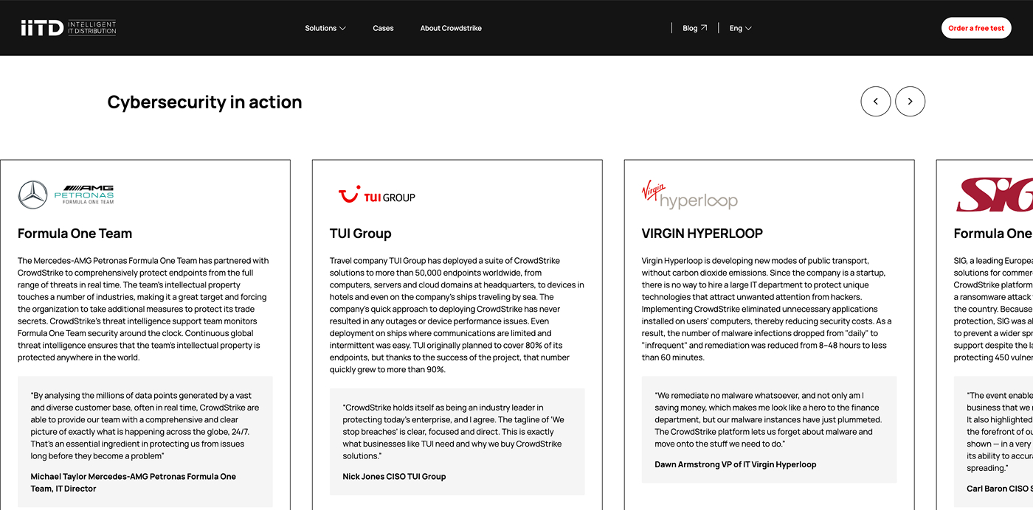Click the Virgin Hyperloop logo
Viewport: 1033px width, 510px height.
(x=689, y=195)
